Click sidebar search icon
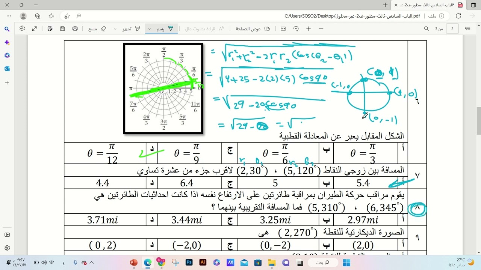This screenshot has height=270, width=481. [7, 29]
